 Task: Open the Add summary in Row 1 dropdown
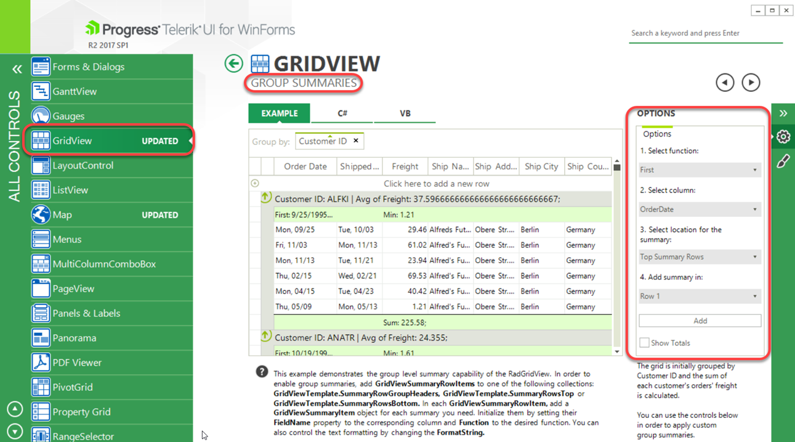(x=700, y=296)
